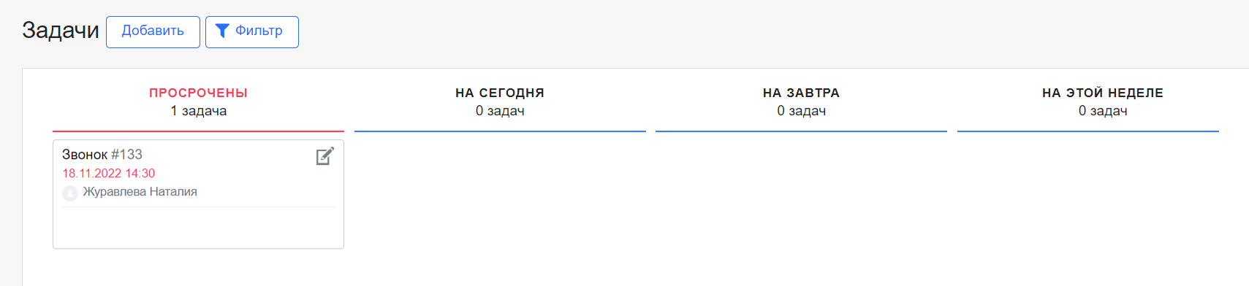Click the 0 задач counter under На этой неделе
Image resolution: width=1249 pixels, height=286 pixels.
point(1103,111)
